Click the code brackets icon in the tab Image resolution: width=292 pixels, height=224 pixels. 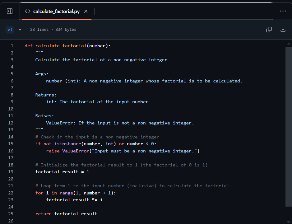click(28, 12)
